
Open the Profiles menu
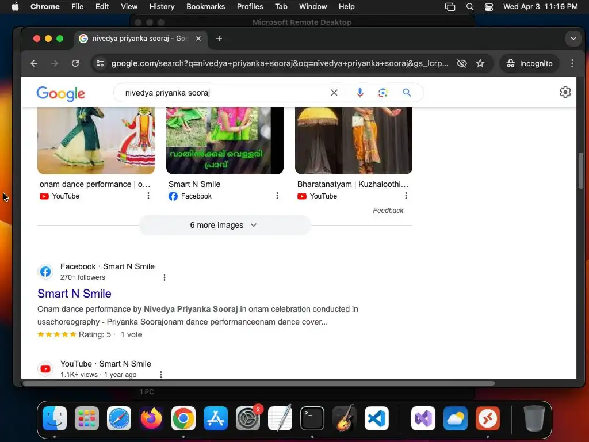coord(250,6)
